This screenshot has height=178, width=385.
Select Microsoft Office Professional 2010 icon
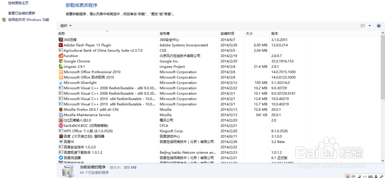(61, 72)
